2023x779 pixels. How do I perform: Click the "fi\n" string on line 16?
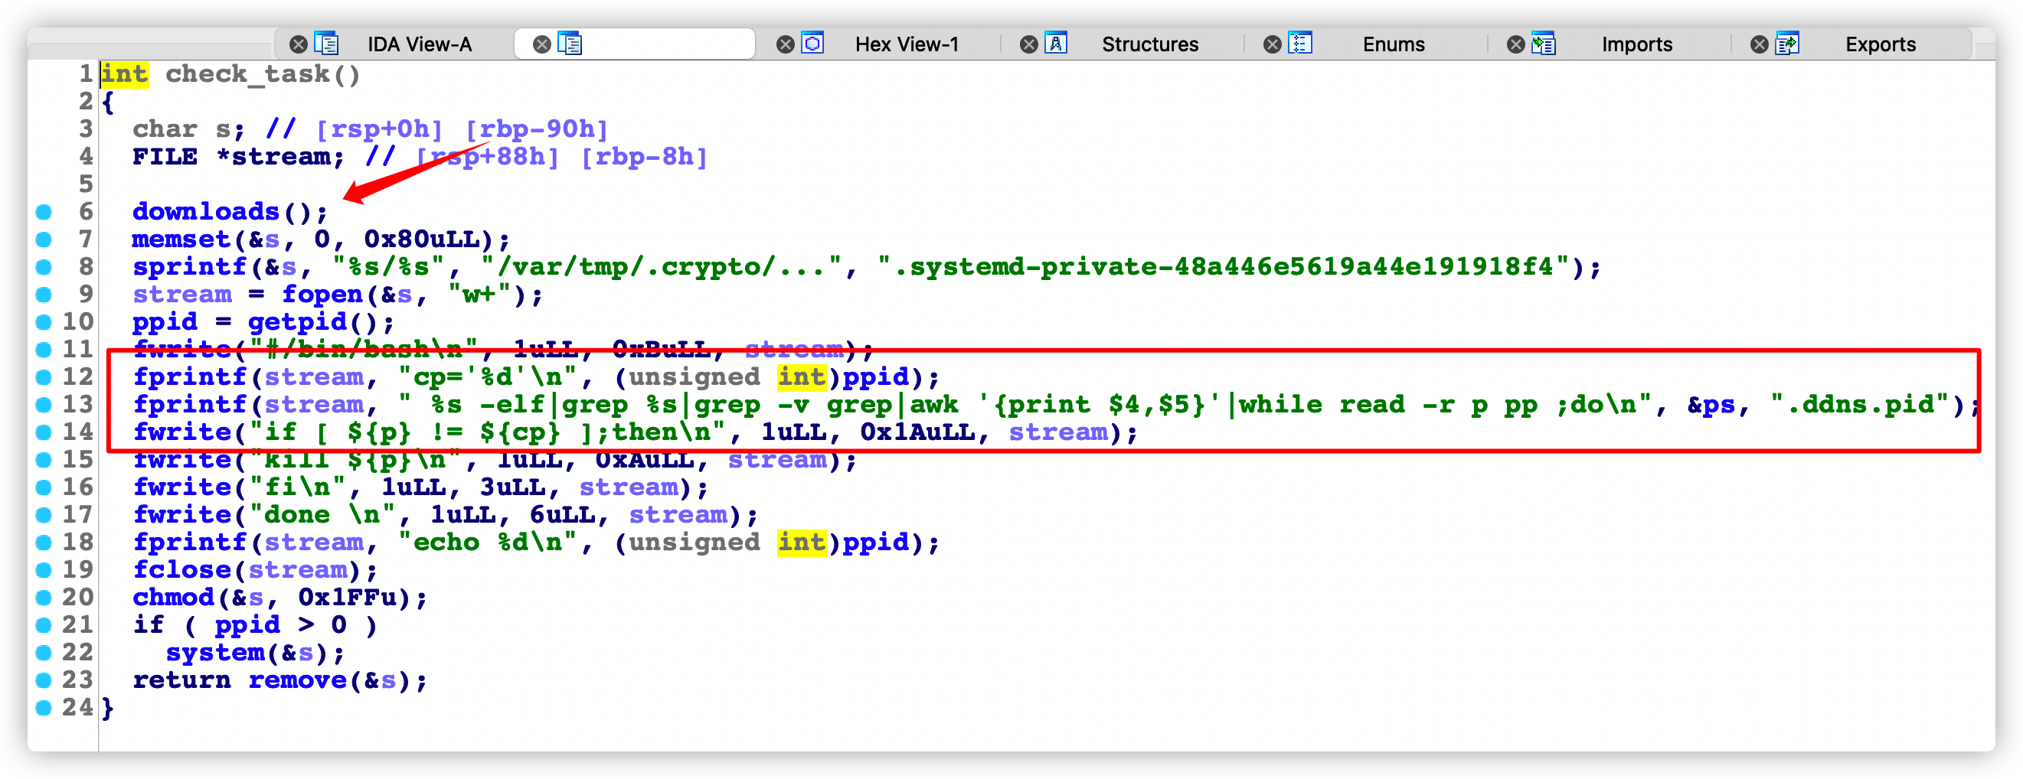[298, 487]
